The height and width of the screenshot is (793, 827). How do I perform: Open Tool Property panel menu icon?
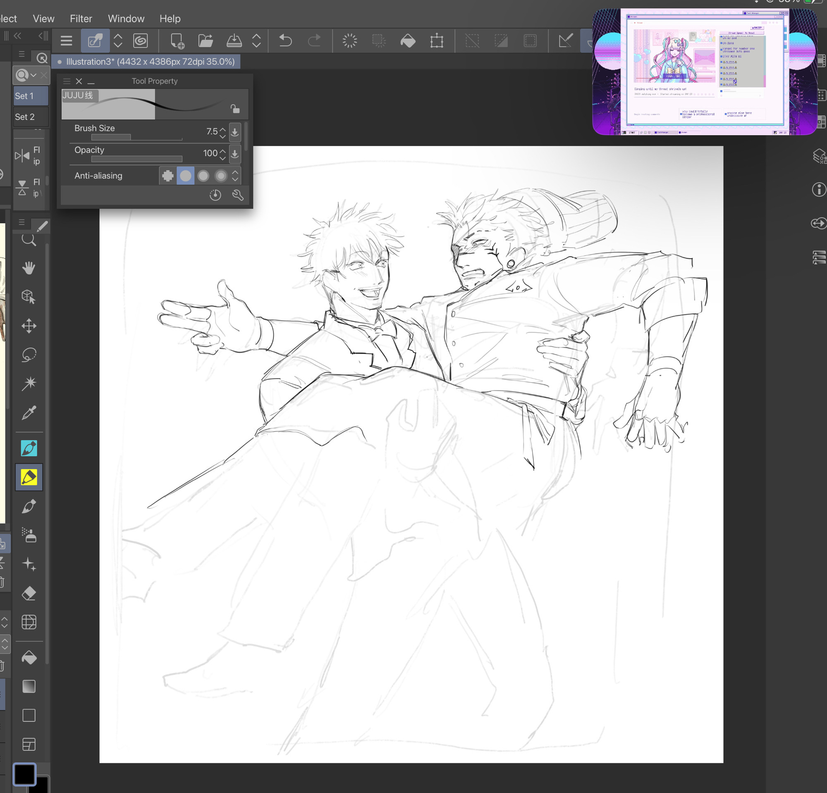[x=67, y=81]
